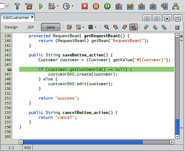Screen dimensions: 185x152
Task: Toggle highlight search button in editor toolbar
Action: [x=134, y=27]
